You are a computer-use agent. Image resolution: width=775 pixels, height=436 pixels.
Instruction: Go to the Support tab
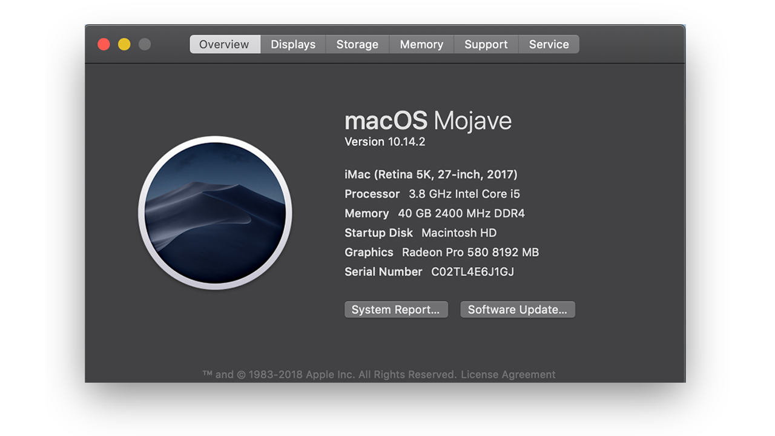pos(486,44)
